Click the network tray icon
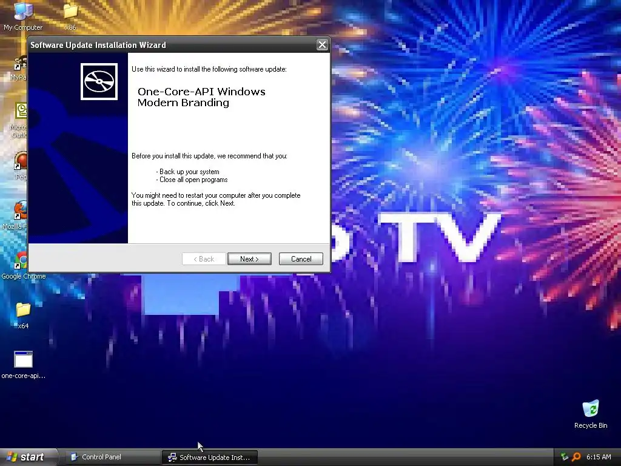This screenshot has height=466, width=621. pyautogui.click(x=565, y=457)
